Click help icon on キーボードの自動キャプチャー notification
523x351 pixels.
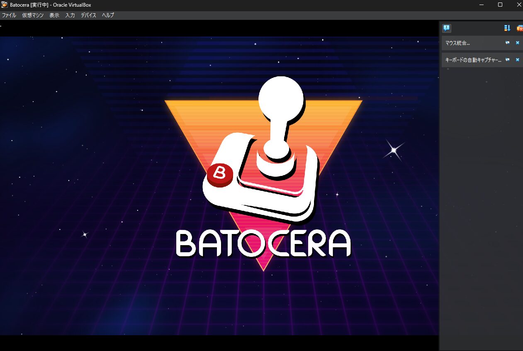507,60
